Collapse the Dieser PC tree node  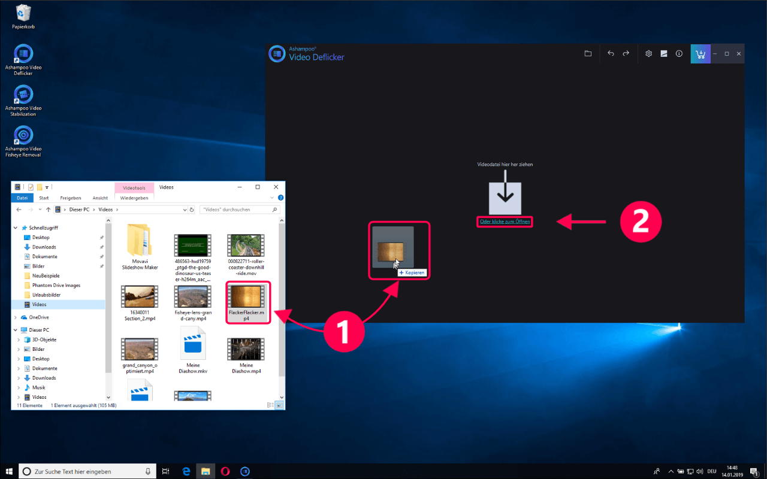[16, 330]
